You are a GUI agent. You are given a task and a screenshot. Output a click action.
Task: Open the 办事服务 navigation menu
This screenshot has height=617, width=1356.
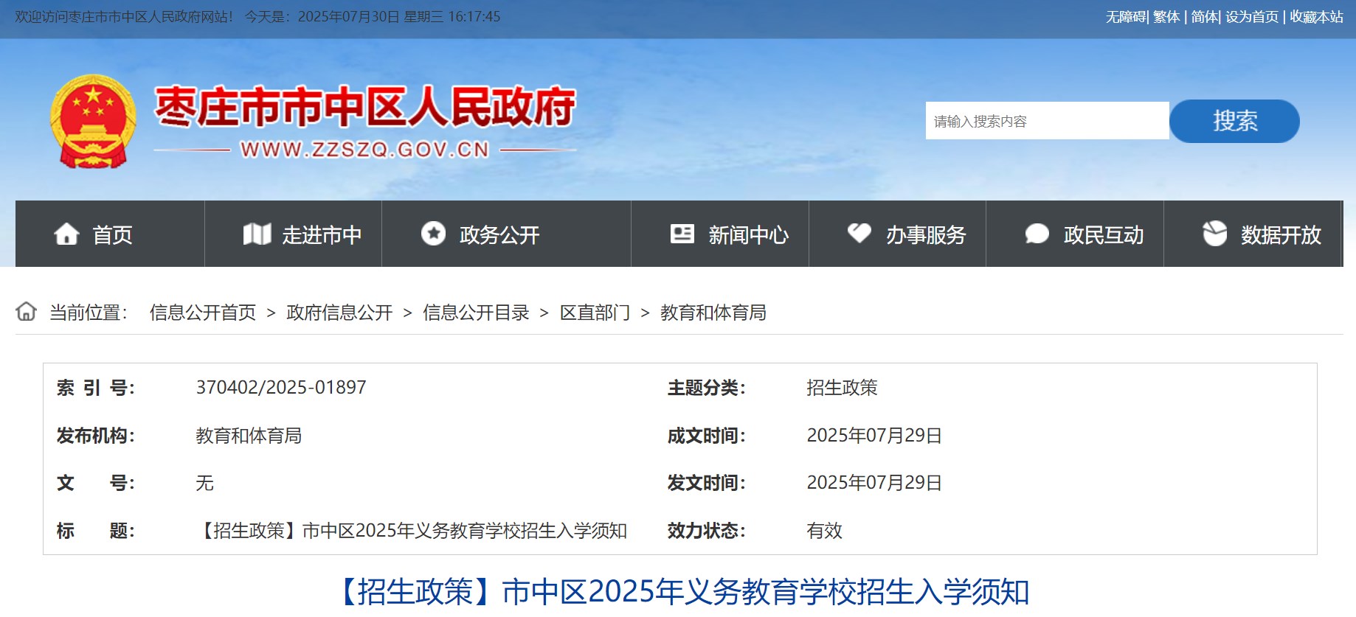pos(926,235)
